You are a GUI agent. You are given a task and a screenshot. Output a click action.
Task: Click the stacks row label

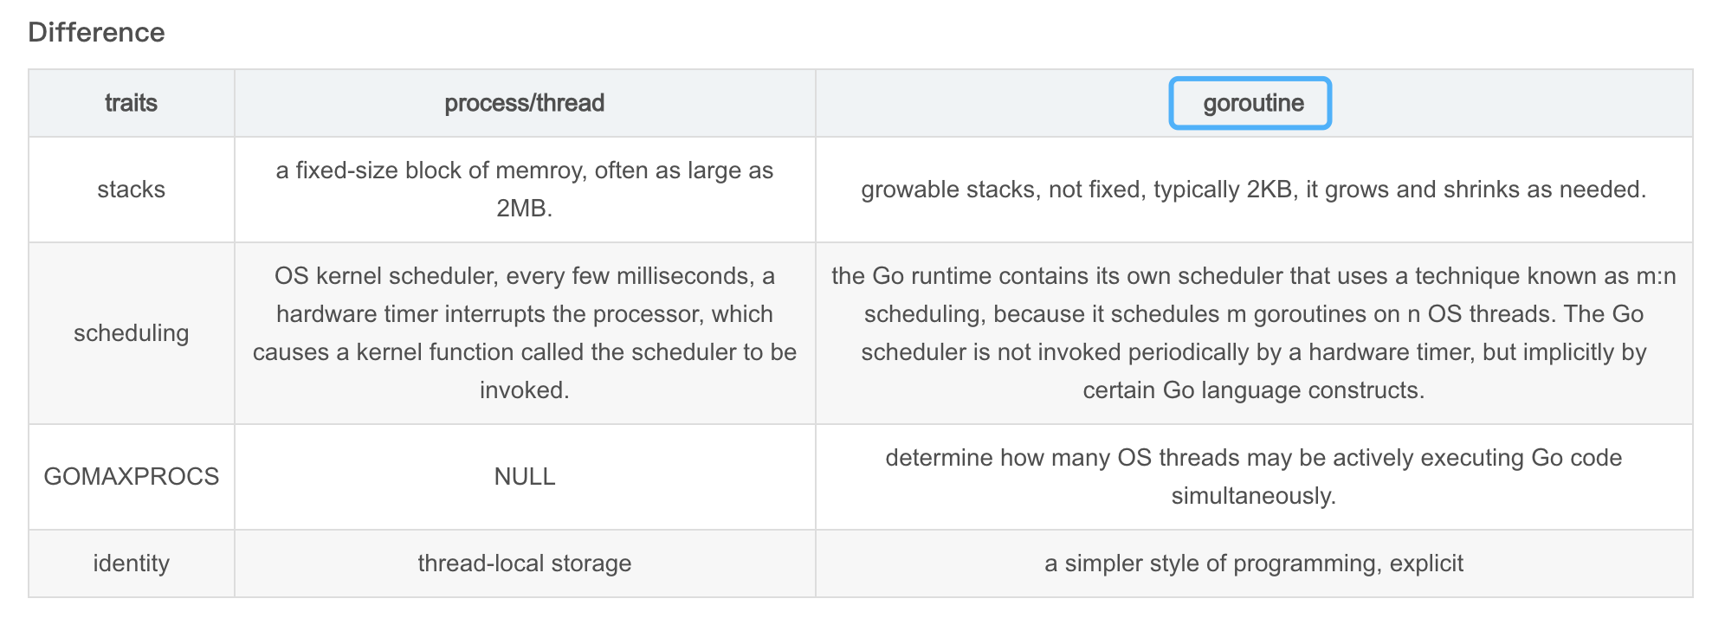point(132,190)
